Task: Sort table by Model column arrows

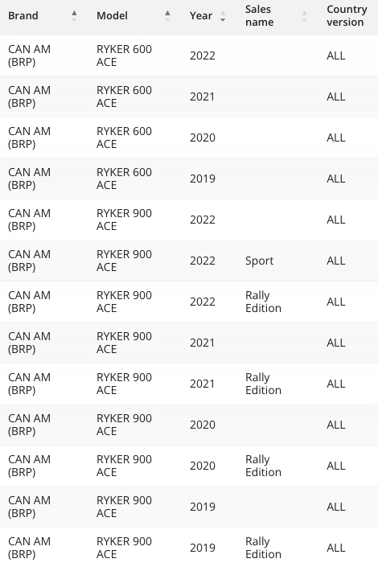Action: point(167,15)
